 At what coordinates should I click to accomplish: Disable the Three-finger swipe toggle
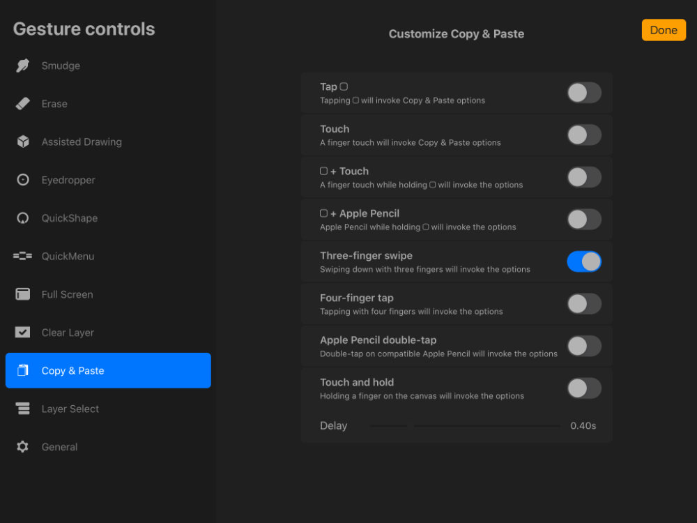(x=584, y=261)
